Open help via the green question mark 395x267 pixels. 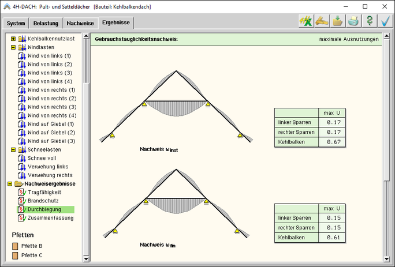(x=370, y=21)
